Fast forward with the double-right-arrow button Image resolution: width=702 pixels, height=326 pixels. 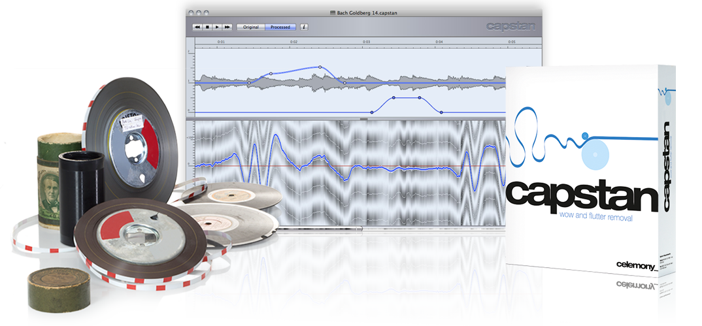pos(227,27)
